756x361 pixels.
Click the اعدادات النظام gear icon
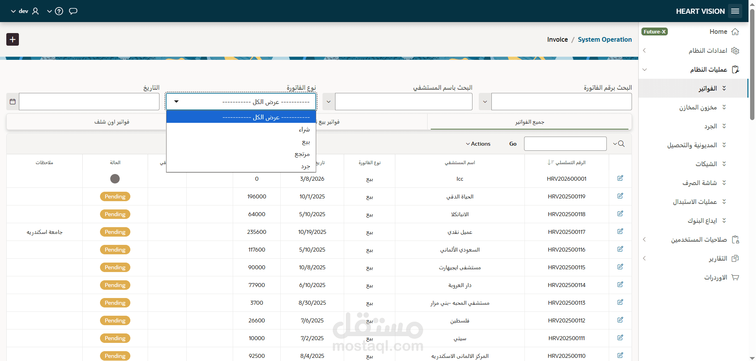(x=735, y=50)
